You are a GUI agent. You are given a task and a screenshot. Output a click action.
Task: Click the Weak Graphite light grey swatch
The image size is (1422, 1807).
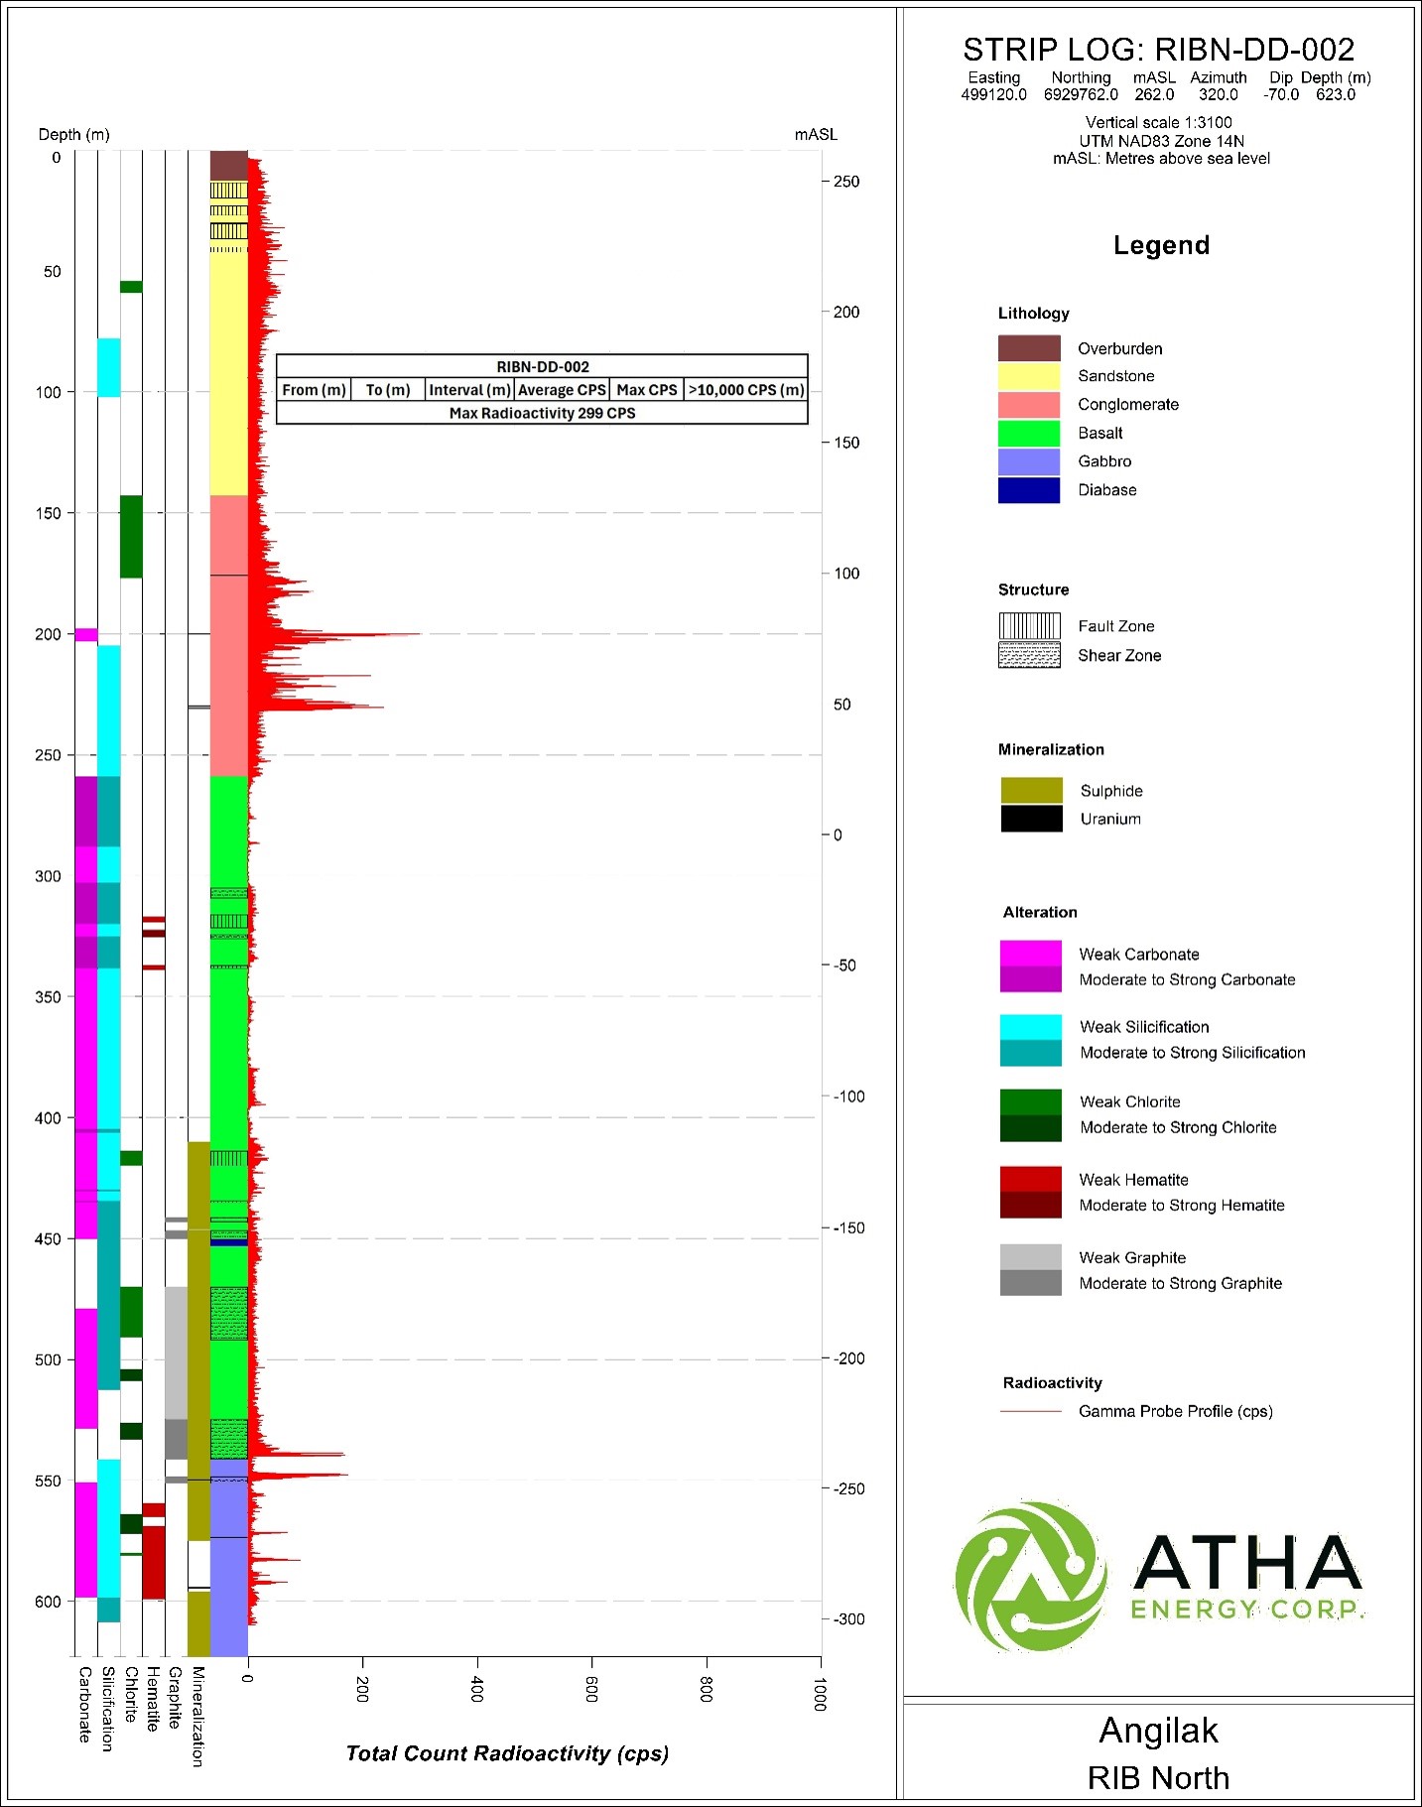click(1031, 1257)
